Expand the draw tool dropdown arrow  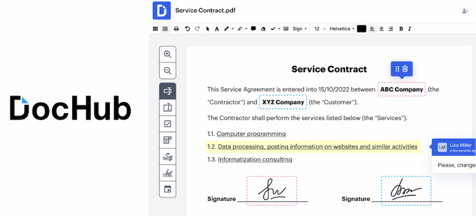tap(232, 29)
